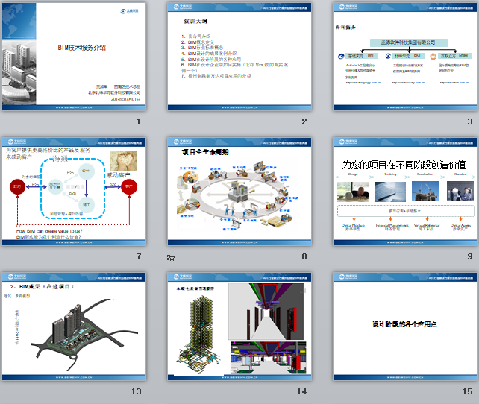
Task: Click slide number 2 label
Action: [304, 121]
